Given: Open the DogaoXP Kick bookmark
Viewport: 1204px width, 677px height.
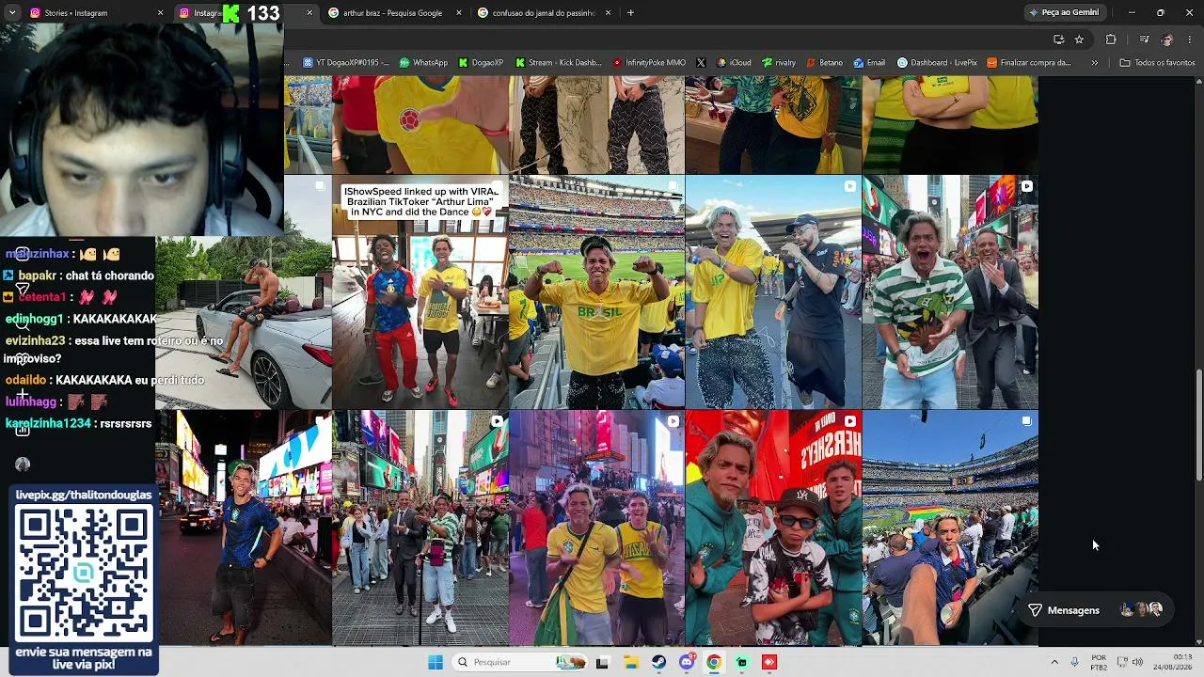Looking at the screenshot, I should 481,63.
